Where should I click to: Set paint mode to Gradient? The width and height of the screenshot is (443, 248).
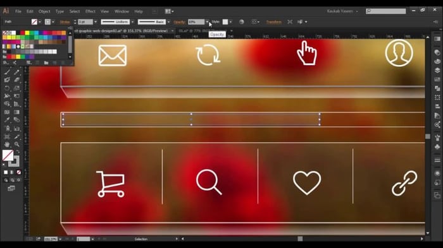tap(12, 172)
